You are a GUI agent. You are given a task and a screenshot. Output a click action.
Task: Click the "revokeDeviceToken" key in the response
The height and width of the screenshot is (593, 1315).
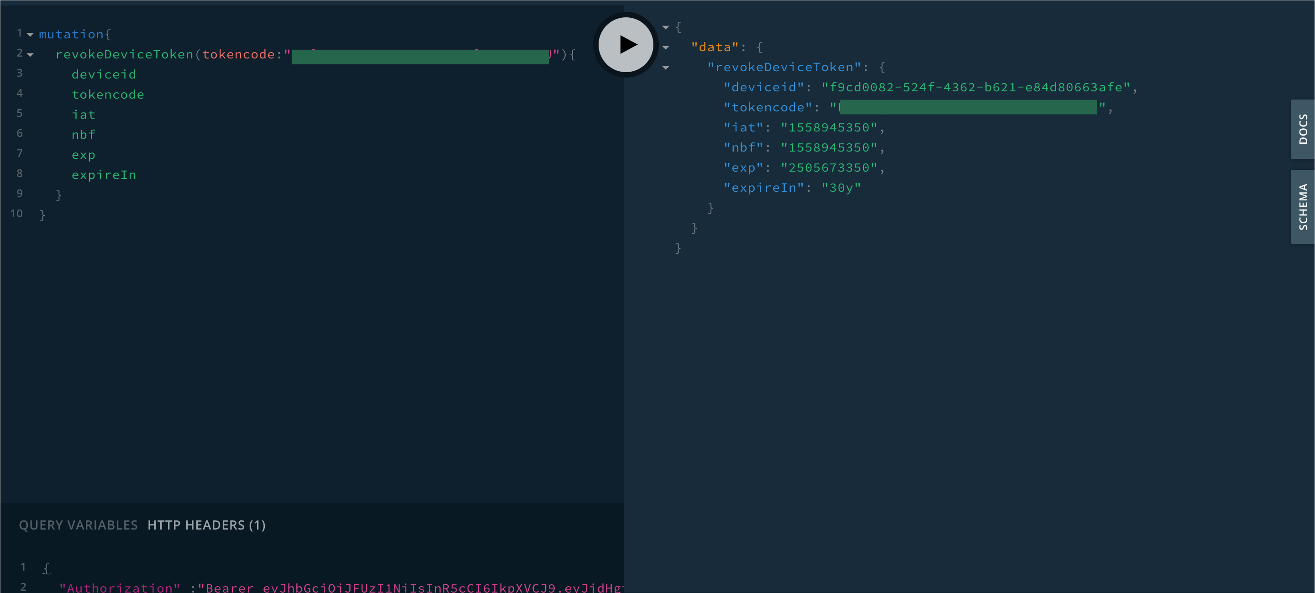[784, 68]
